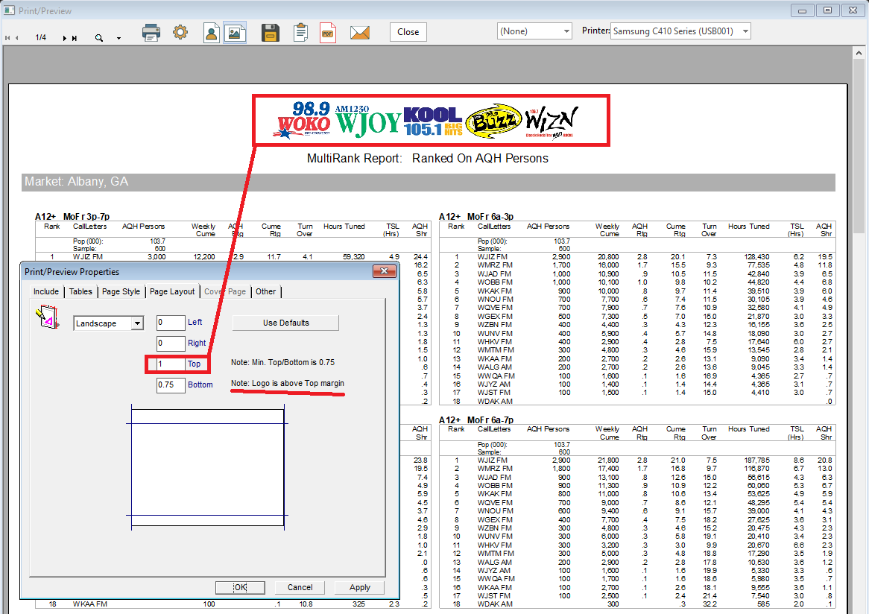
Task: Open print properties gear icon
Action: [180, 32]
